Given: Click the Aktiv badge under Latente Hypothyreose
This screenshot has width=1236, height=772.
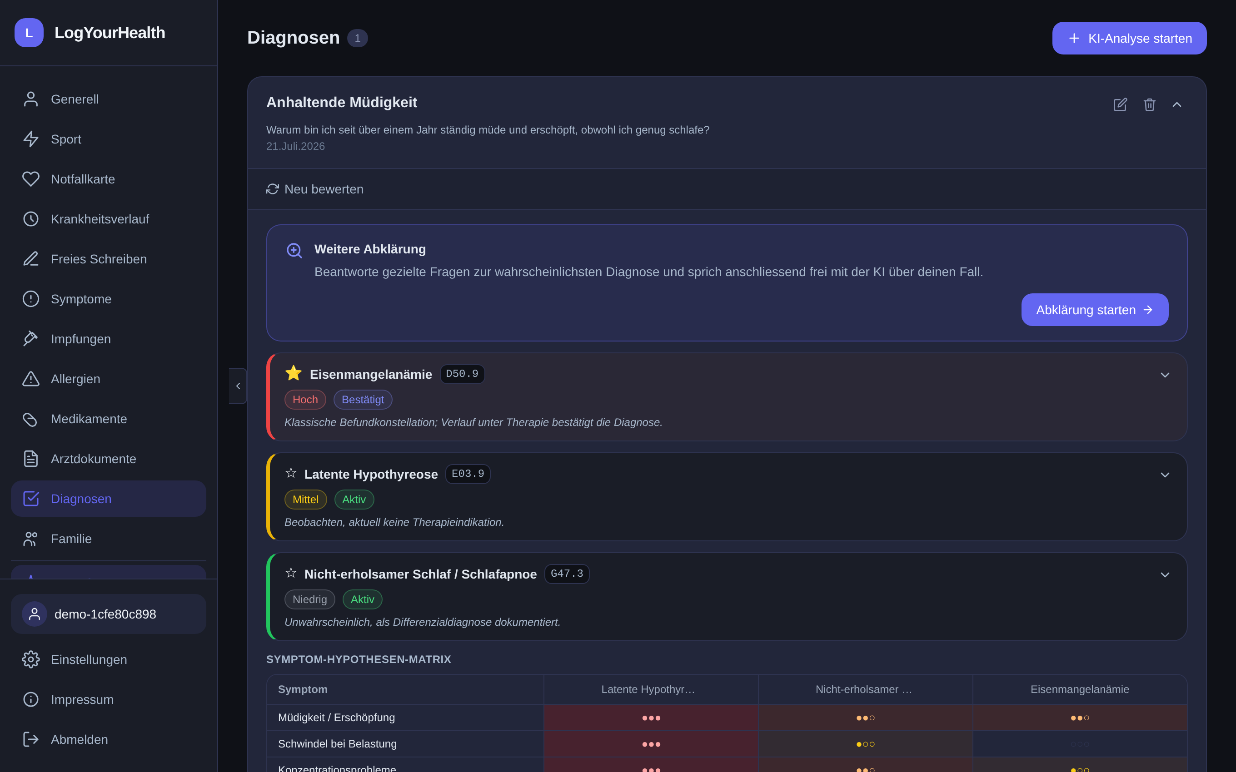Looking at the screenshot, I should point(354,500).
